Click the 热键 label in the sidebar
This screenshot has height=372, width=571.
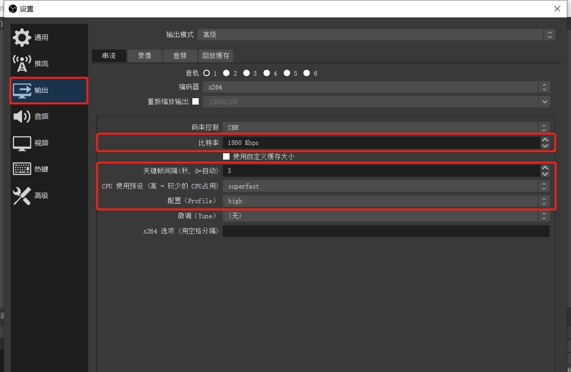pyautogui.click(x=41, y=169)
